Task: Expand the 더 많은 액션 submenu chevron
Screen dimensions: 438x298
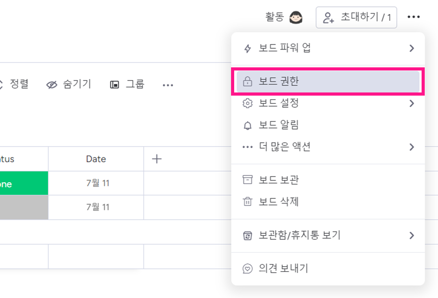Action: tap(412, 147)
